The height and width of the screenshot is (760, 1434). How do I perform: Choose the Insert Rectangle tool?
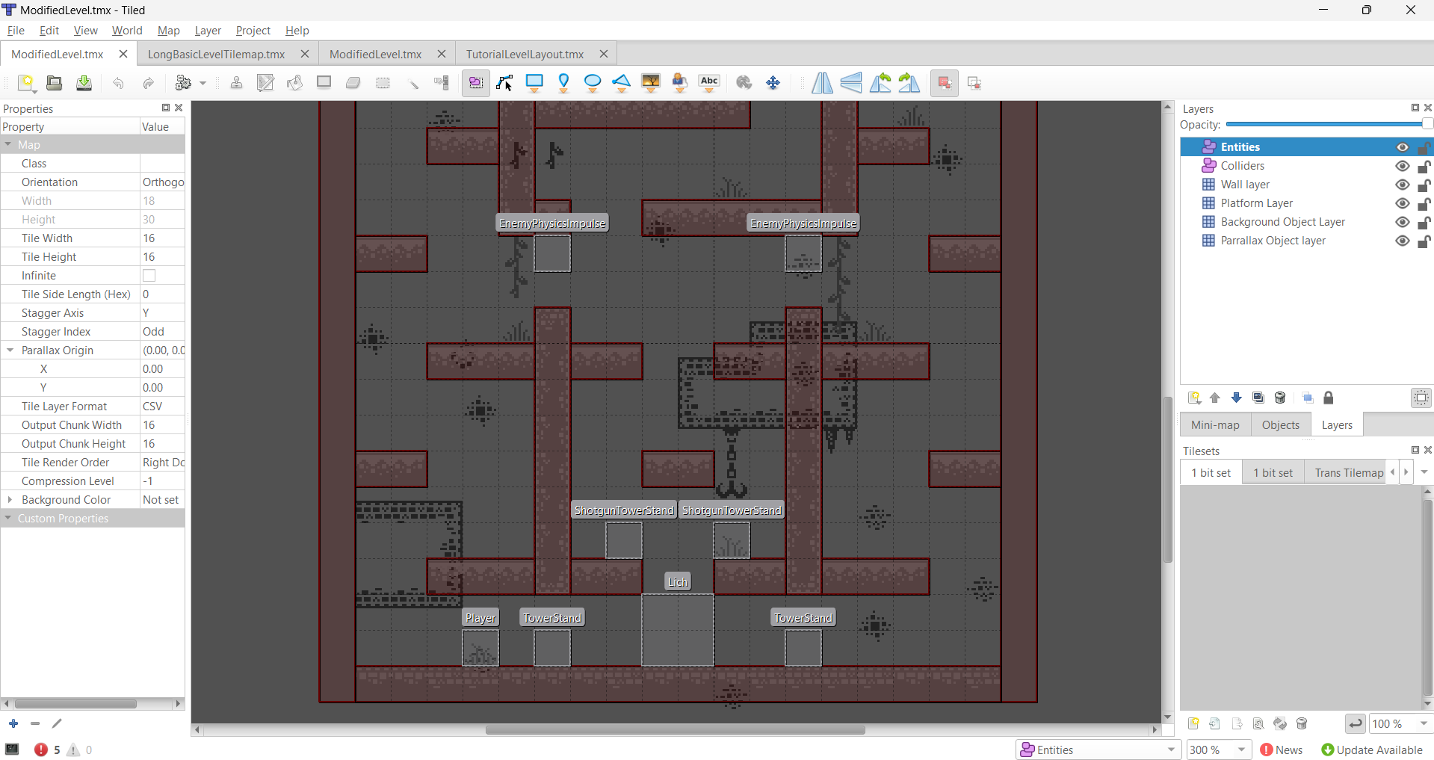point(534,83)
